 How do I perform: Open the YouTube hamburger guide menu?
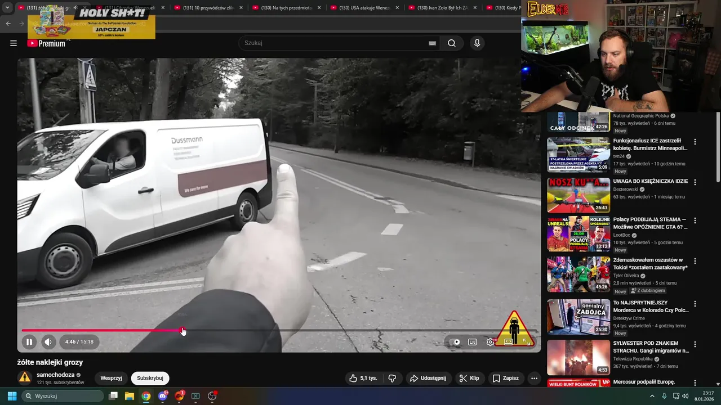click(14, 43)
